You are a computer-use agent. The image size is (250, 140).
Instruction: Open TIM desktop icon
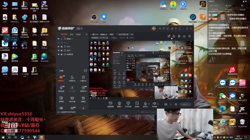click(104, 18)
